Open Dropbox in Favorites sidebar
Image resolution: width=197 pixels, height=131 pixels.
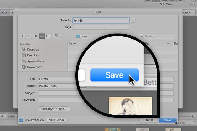click(33, 50)
